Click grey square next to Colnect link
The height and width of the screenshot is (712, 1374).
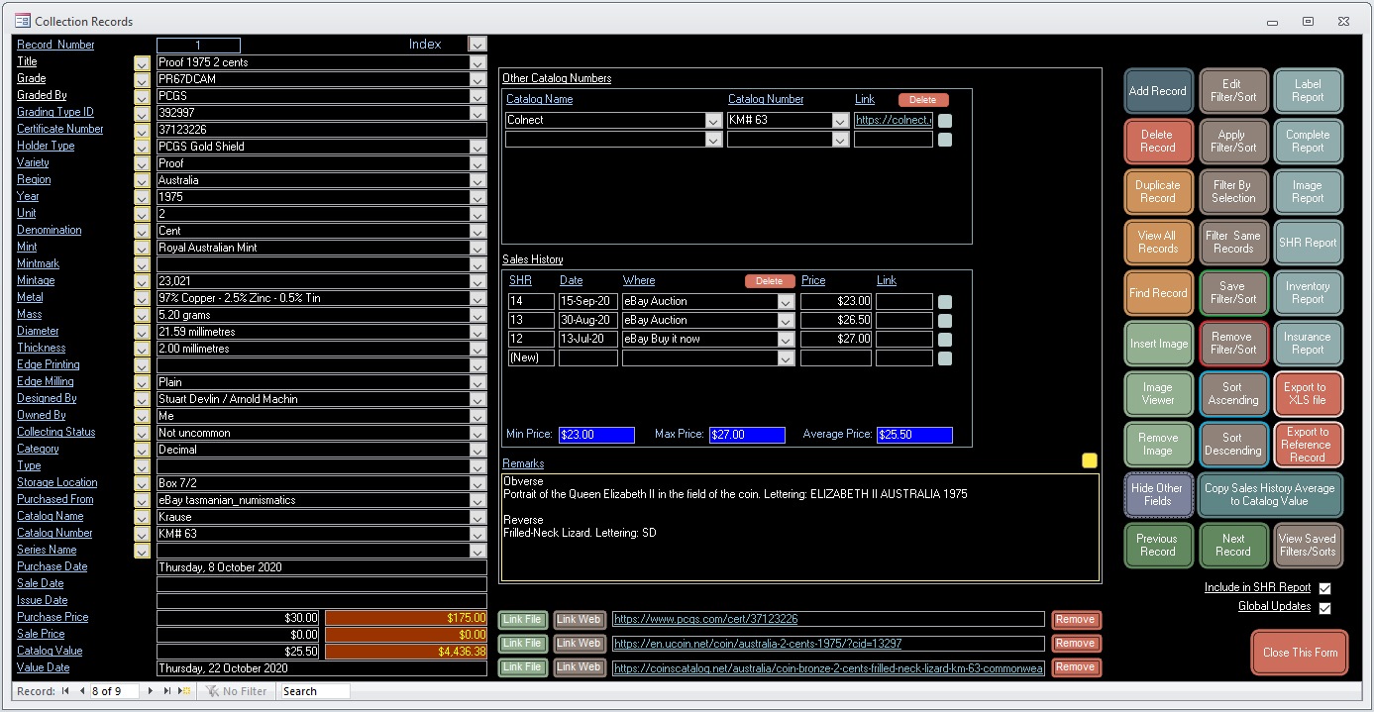(x=945, y=121)
